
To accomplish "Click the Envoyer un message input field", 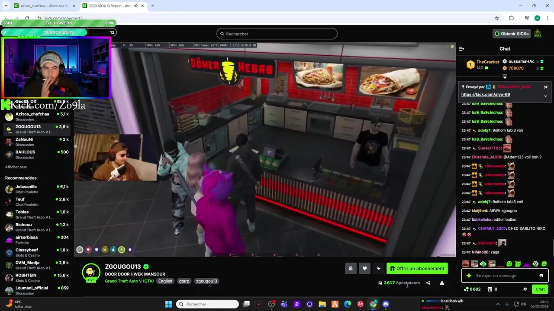I will (505, 276).
